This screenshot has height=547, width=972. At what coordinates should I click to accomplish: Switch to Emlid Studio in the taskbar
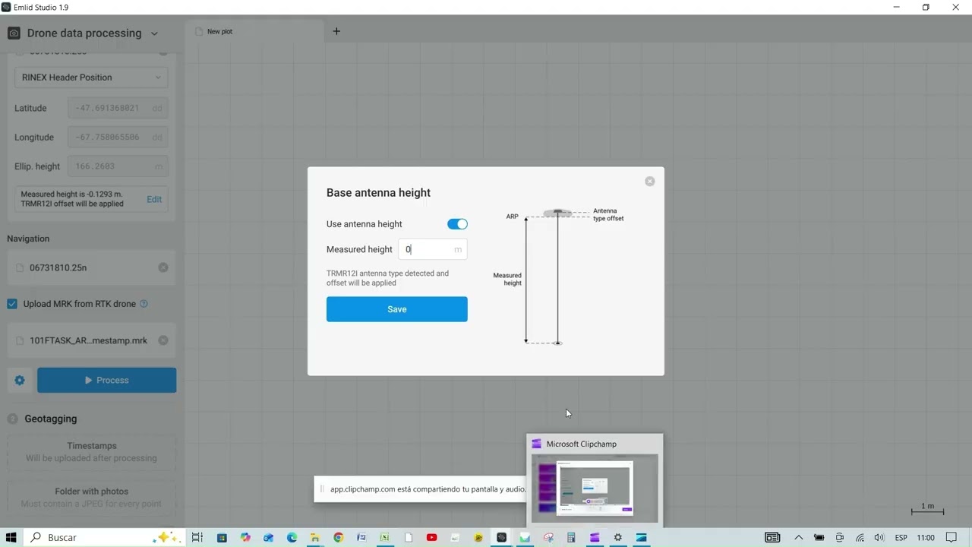(501, 537)
